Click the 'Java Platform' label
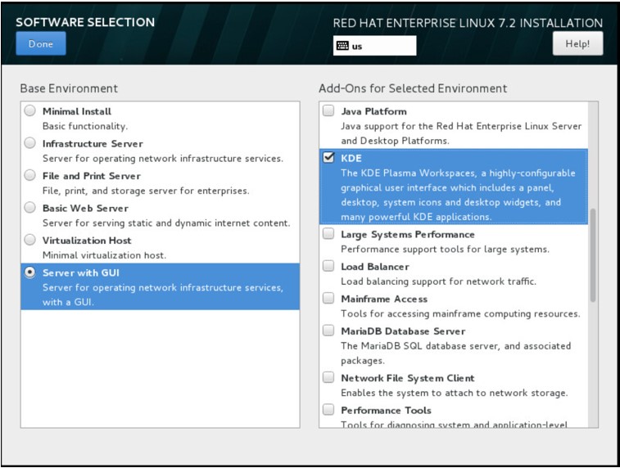Screen dimensions: 620x468 click(x=373, y=111)
